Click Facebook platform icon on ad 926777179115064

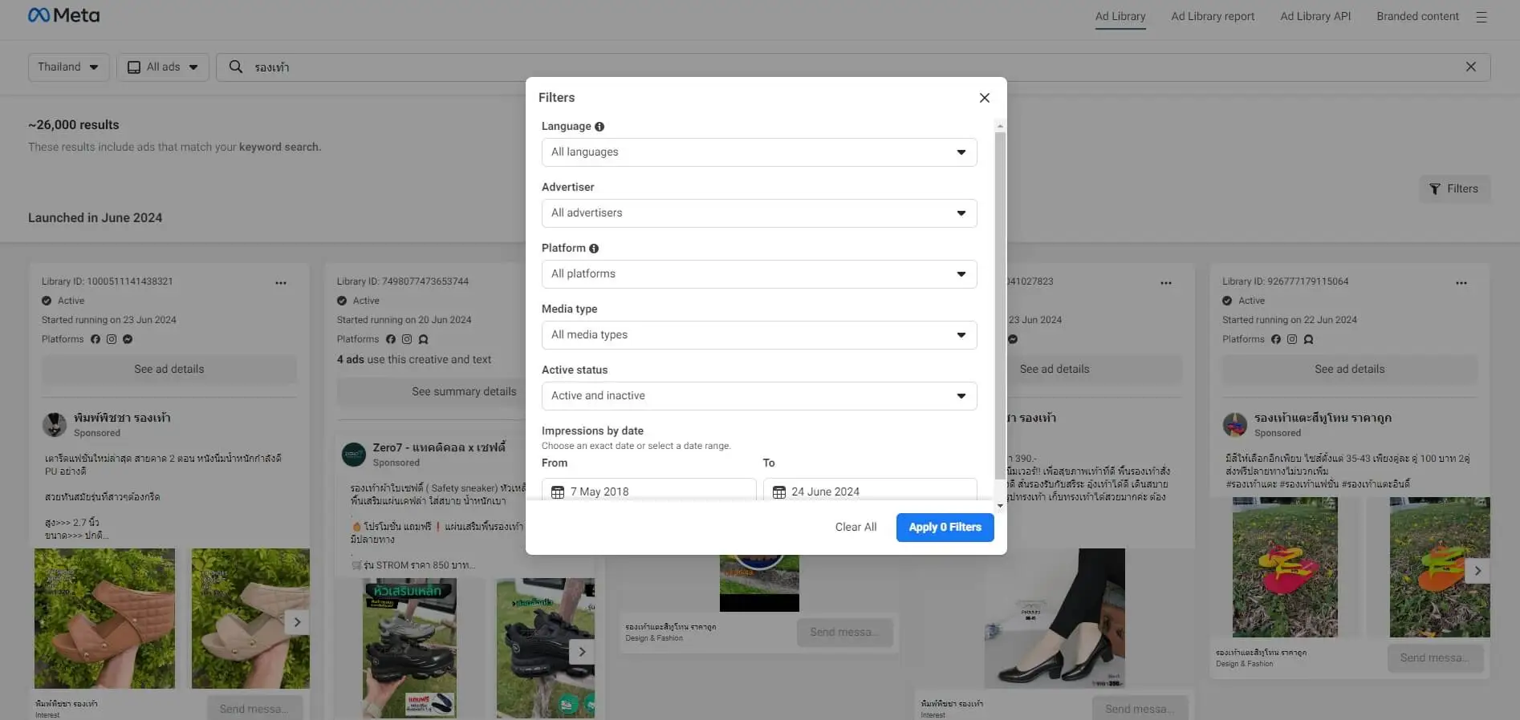tap(1276, 339)
